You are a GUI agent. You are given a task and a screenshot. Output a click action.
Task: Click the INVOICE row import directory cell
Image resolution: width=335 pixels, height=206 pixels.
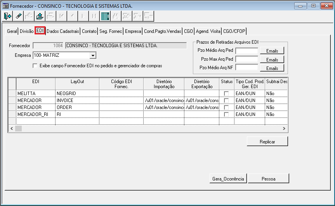(164, 100)
